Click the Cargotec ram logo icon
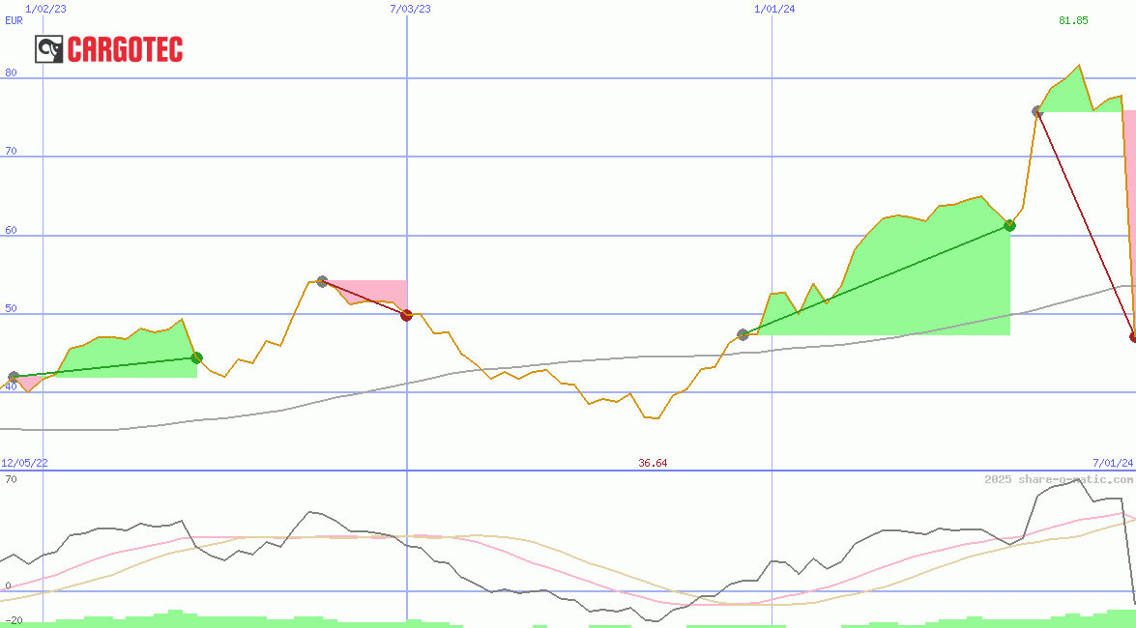 pos(49,49)
